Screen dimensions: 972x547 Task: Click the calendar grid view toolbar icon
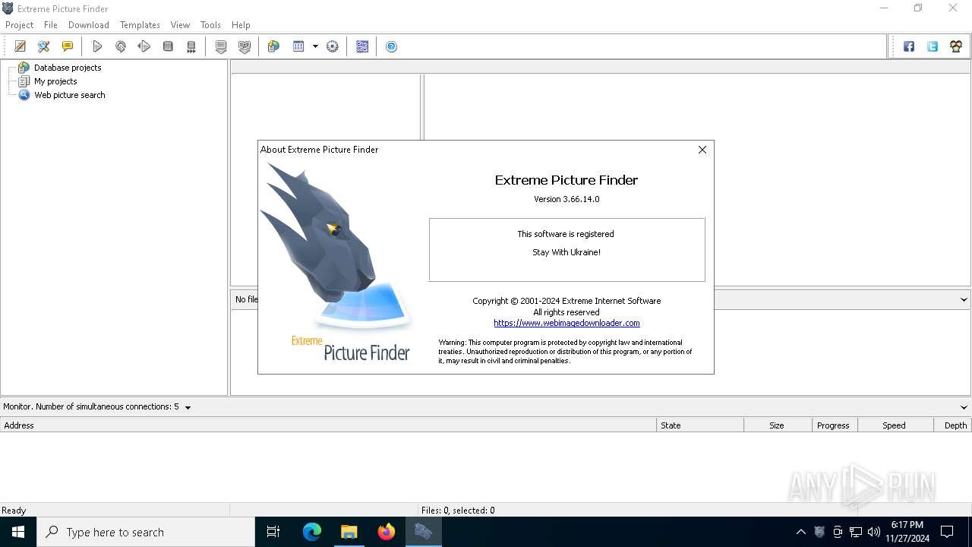[x=298, y=46]
